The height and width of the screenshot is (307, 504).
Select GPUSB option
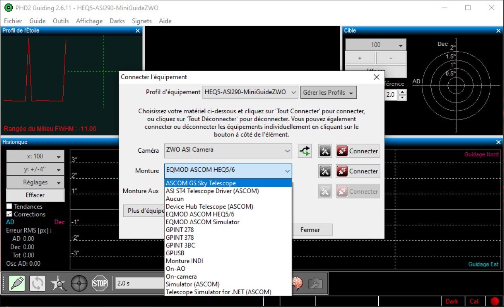[228, 253]
